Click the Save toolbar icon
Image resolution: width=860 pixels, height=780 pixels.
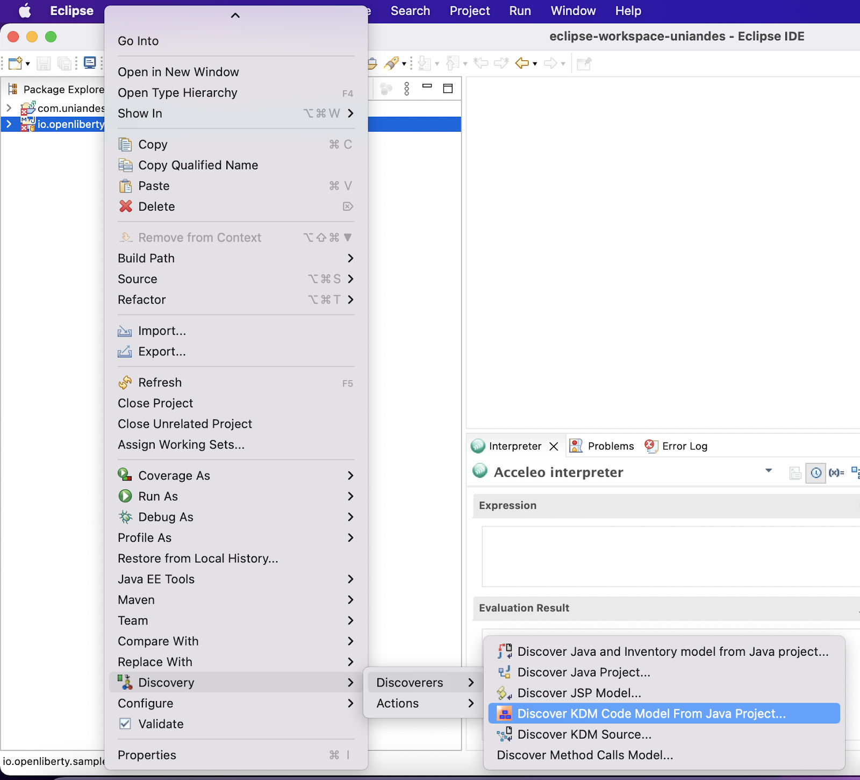click(44, 63)
